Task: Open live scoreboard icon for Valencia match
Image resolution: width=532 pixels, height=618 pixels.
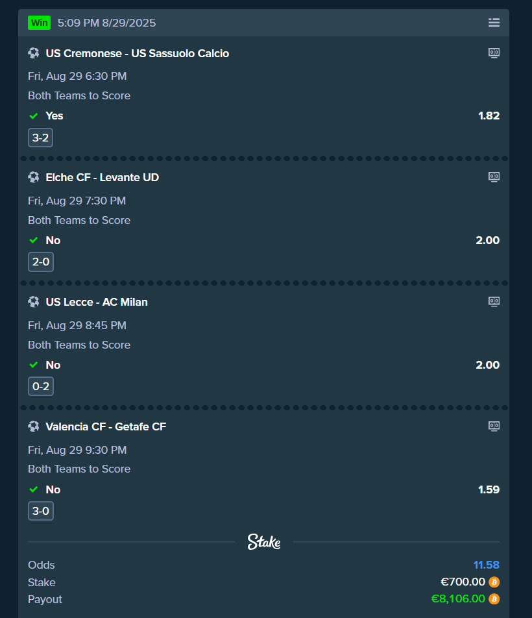Action: click(494, 426)
